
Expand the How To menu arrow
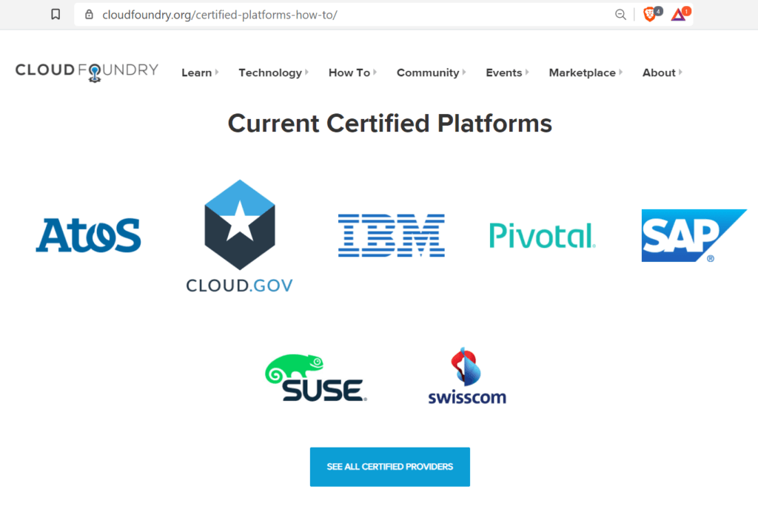pyautogui.click(x=375, y=72)
